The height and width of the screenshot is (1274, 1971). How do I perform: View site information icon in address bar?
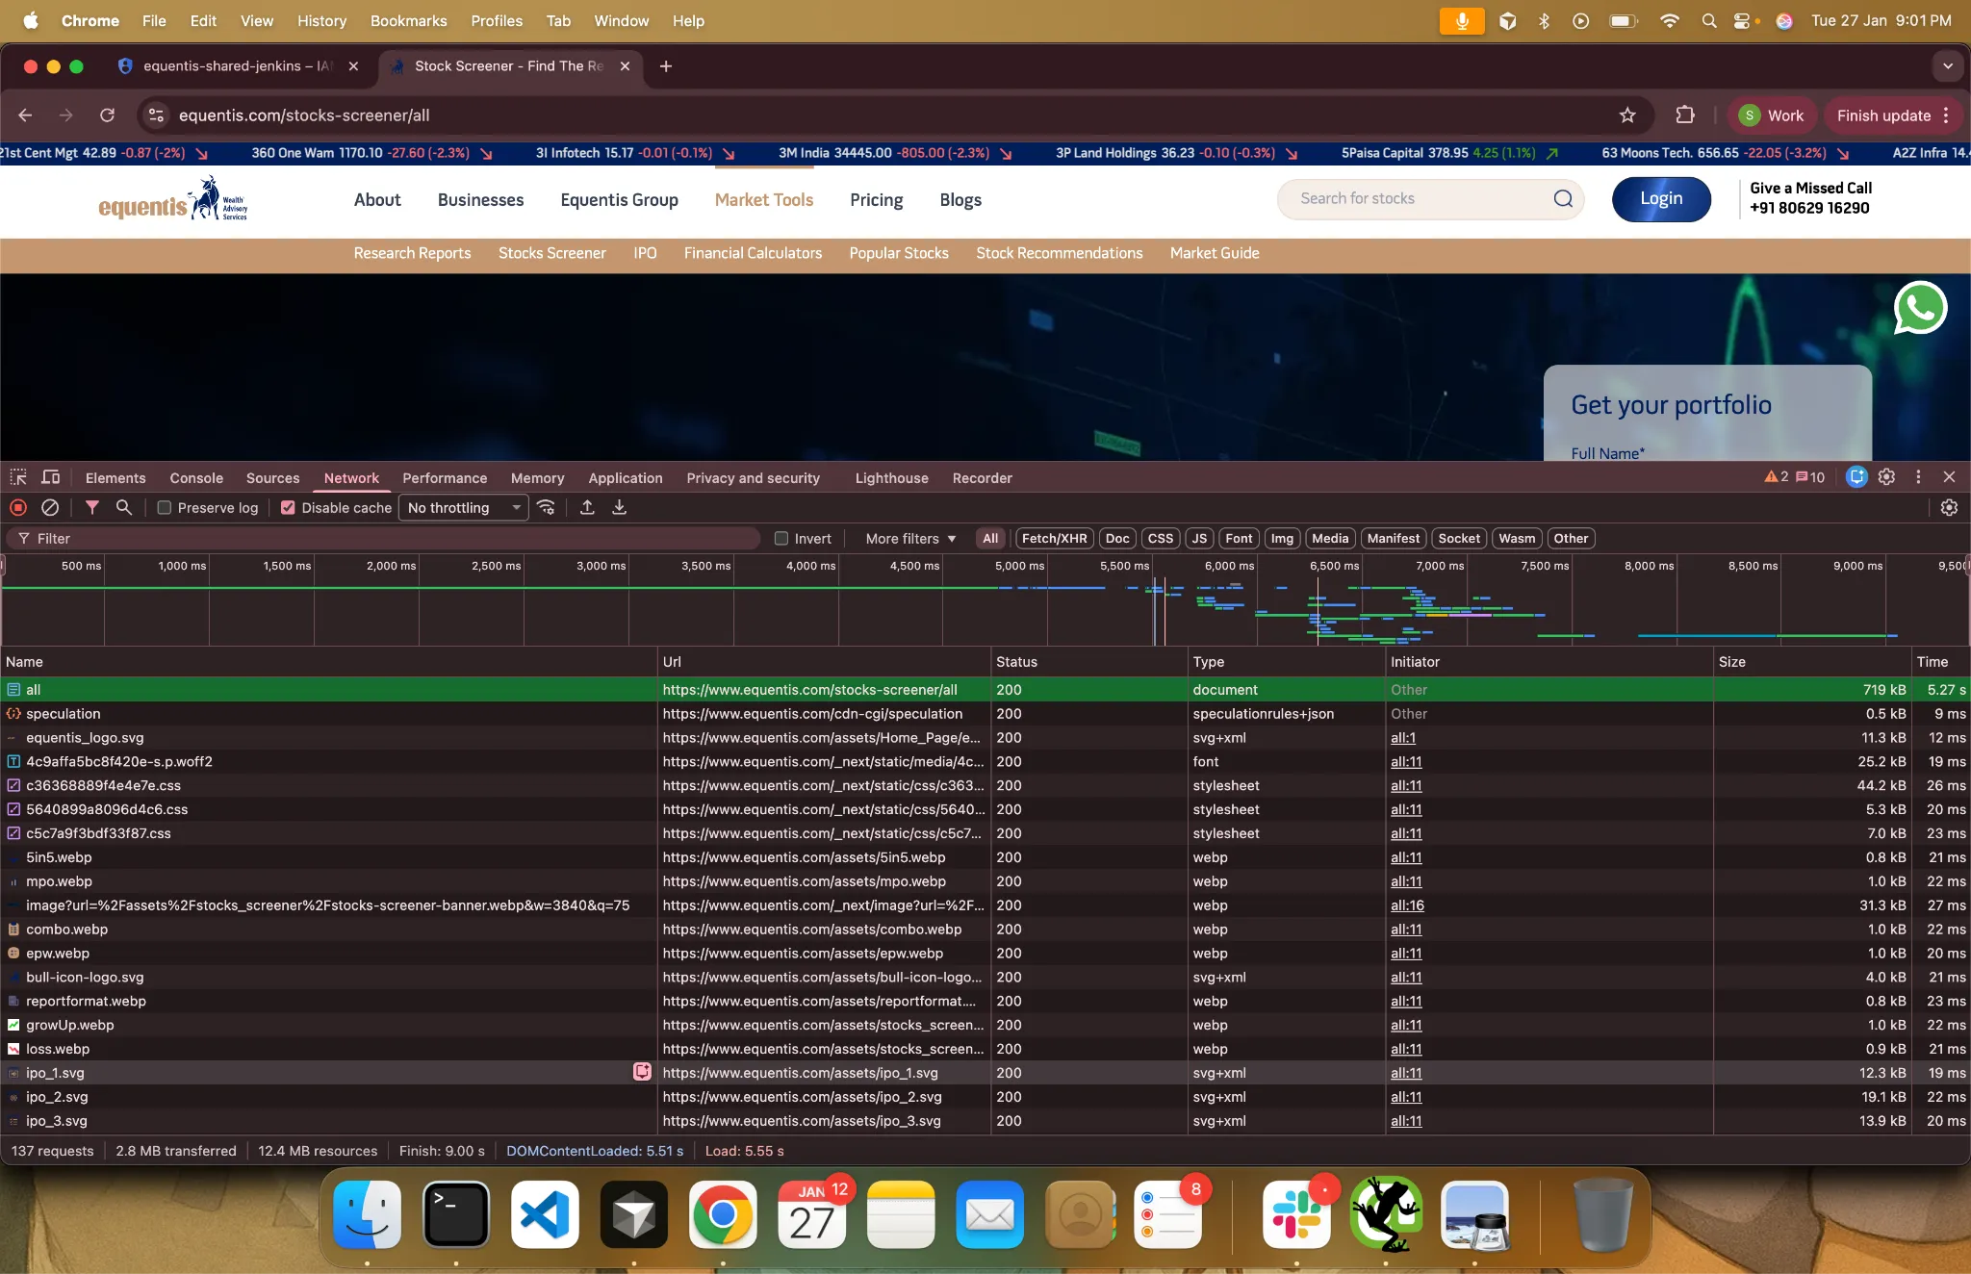point(156,115)
